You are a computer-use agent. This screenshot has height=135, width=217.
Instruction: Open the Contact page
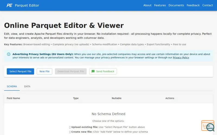(x=208, y=5)
